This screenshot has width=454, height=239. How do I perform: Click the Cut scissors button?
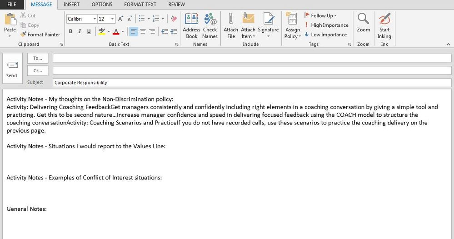[x=28, y=15]
